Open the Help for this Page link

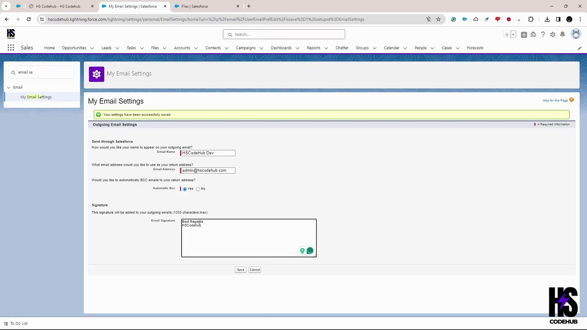555,100
